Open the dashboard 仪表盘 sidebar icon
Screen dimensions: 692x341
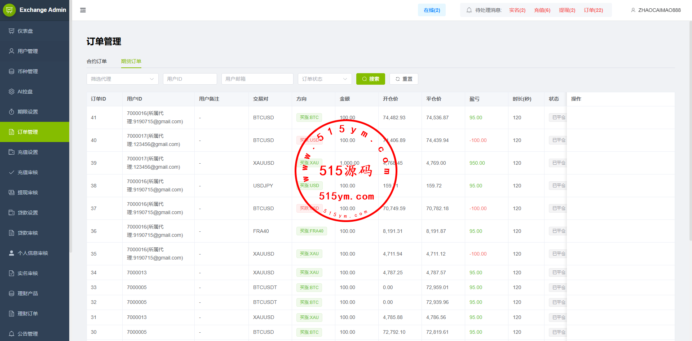pyautogui.click(x=12, y=31)
